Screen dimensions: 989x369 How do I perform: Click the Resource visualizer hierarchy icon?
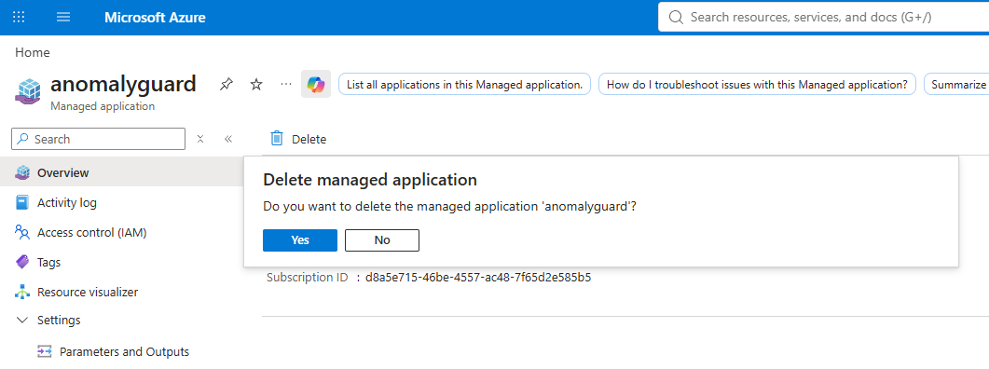(22, 292)
